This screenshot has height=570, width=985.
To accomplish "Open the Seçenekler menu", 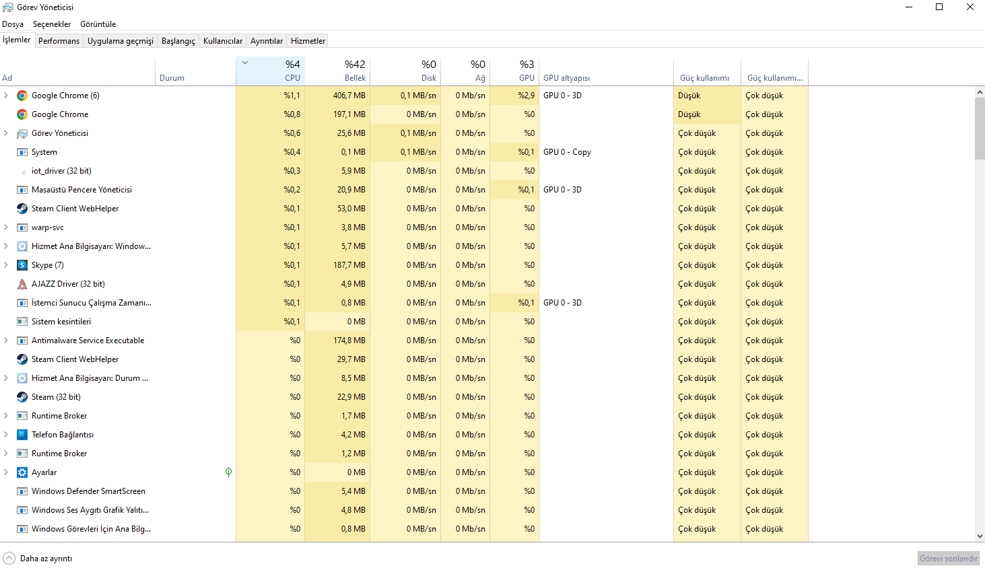I will (x=52, y=24).
